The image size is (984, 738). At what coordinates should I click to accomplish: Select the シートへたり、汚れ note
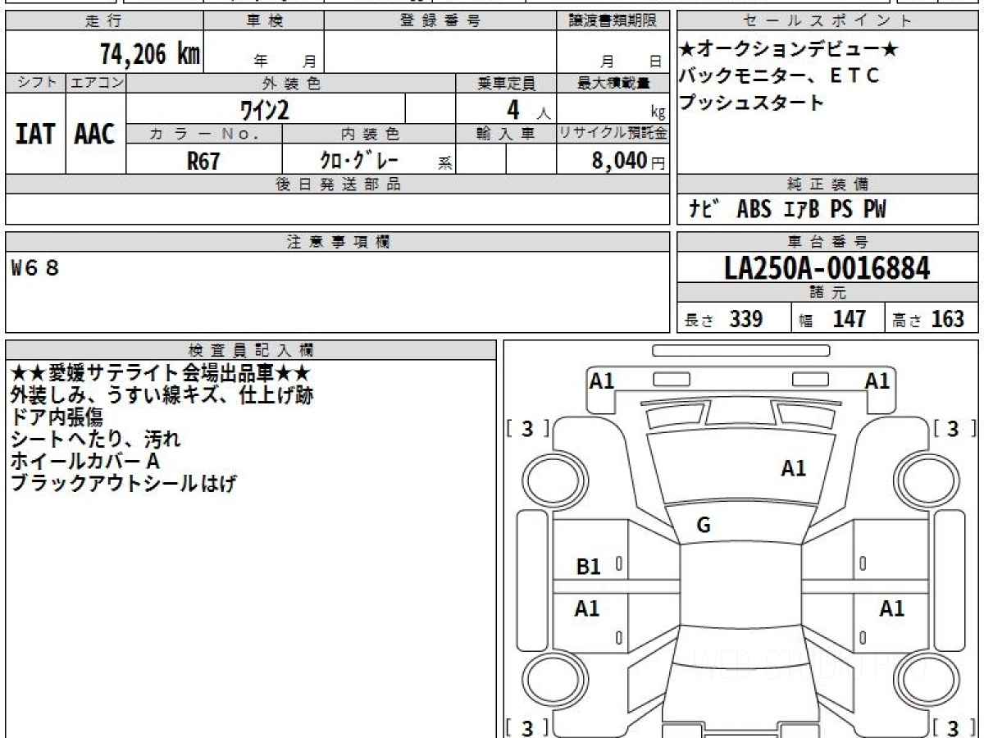tap(95, 440)
